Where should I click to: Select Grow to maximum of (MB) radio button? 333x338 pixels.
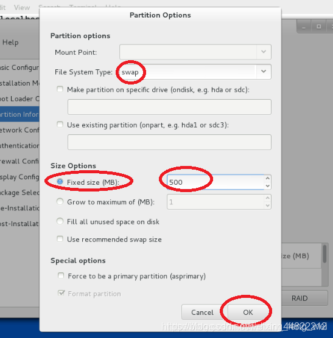click(60, 202)
